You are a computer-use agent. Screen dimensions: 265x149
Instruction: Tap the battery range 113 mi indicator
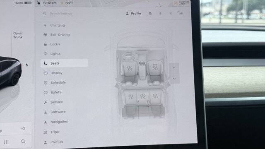click(23, 3)
